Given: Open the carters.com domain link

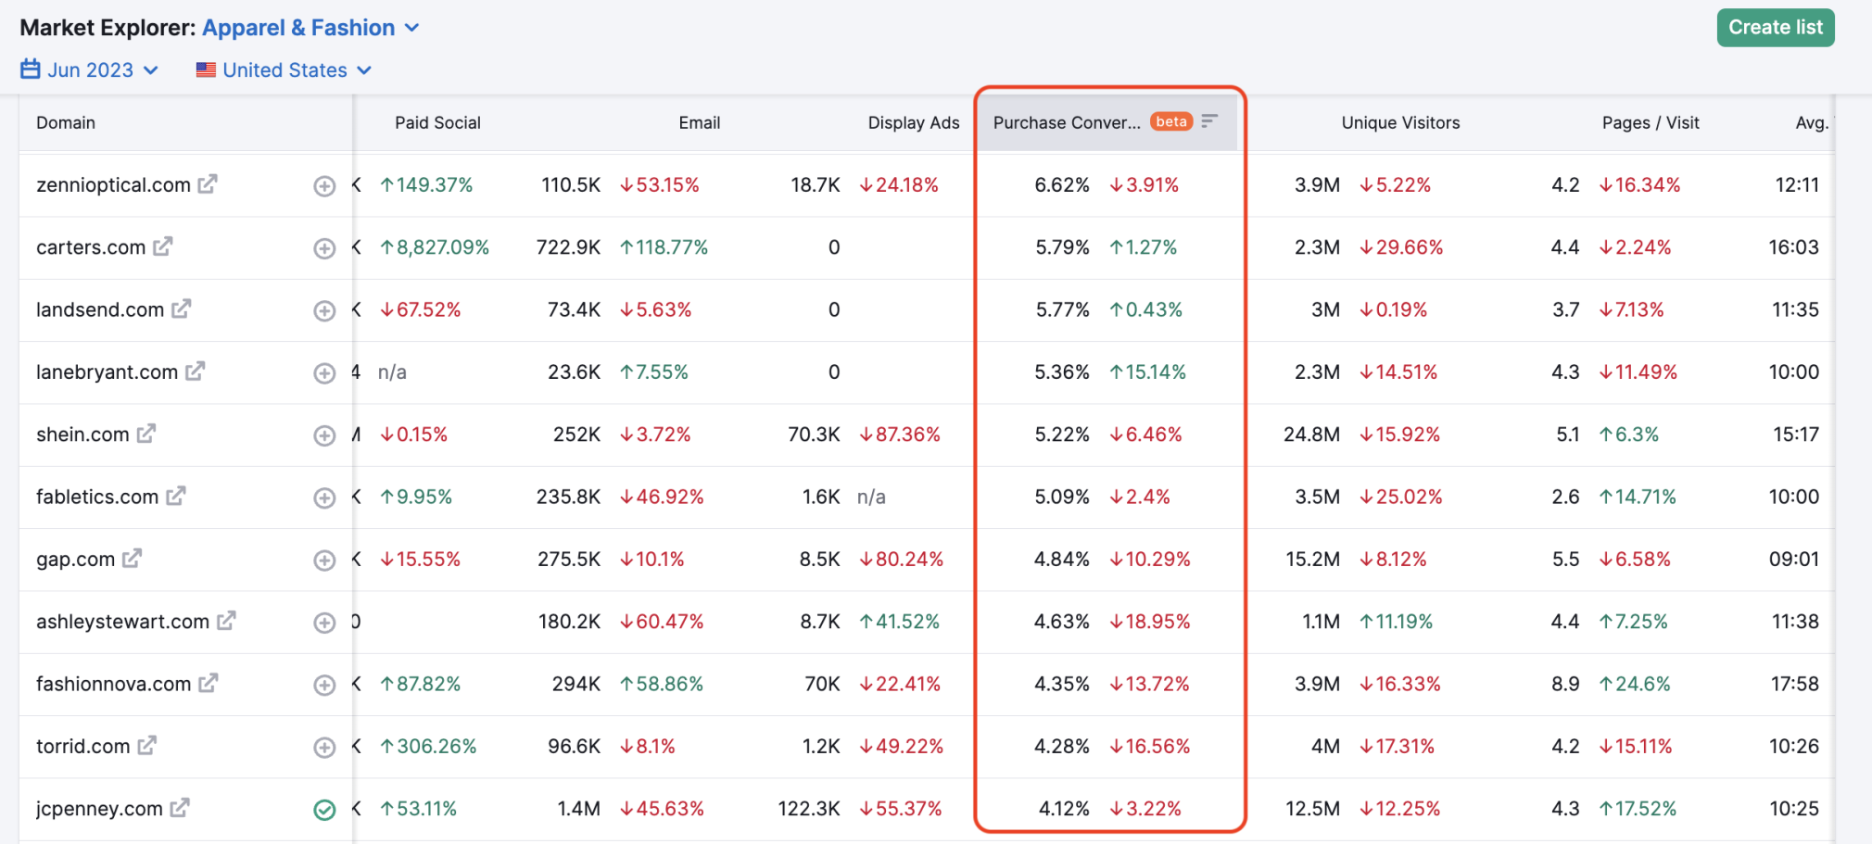Looking at the screenshot, I should coord(91,247).
